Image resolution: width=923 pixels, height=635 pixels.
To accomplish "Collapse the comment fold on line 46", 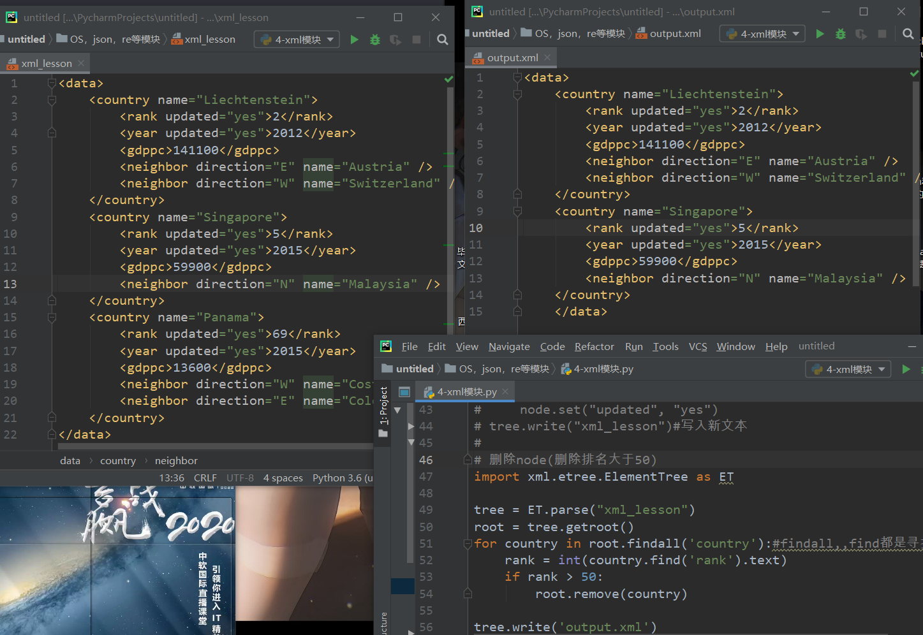I will (468, 460).
